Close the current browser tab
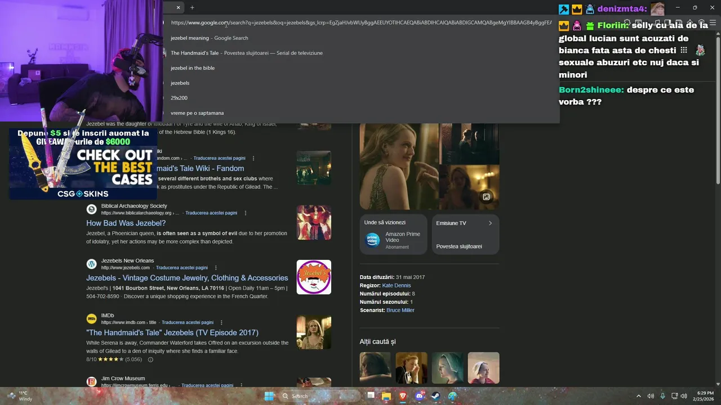The height and width of the screenshot is (405, 721). tap(178, 7)
